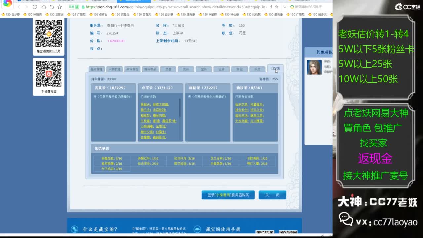Click the 画舫录 (7/221) panel header
Screen dimensions: 423x238
click(x=208, y=88)
